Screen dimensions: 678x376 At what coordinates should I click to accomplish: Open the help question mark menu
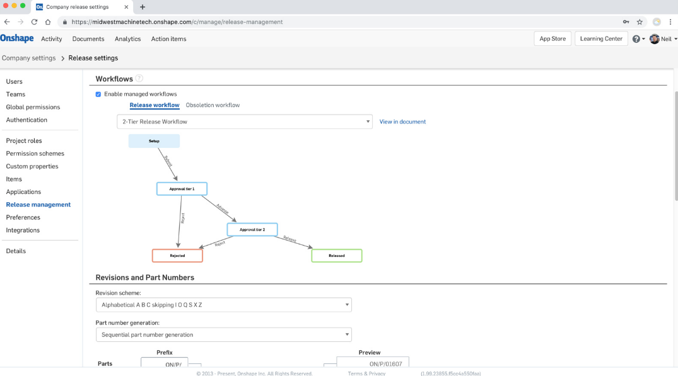click(x=636, y=39)
